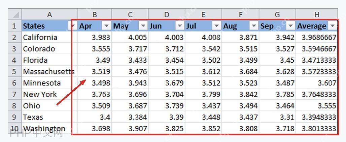Click the Florida cell
The height and width of the screenshot is (142, 346).
click(50, 60)
